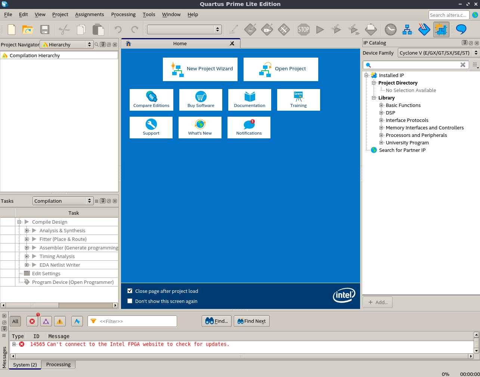Click Search for Partner IP link
The height and width of the screenshot is (377, 480).
(x=402, y=150)
